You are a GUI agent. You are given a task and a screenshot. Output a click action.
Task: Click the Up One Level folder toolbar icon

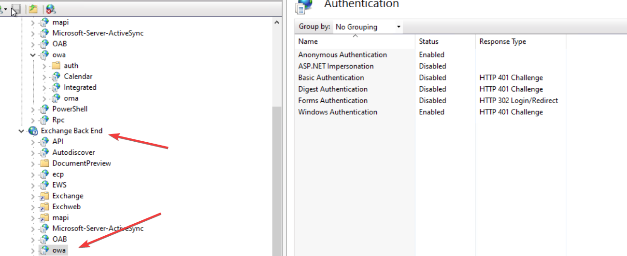(33, 9)
